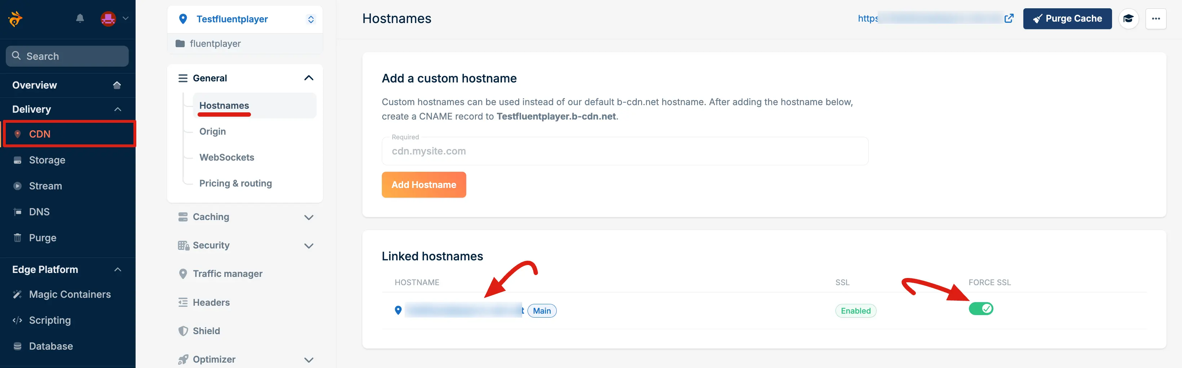Click the DNS icon in sidebar
Image resolution: width=1182 pixels, height=368 pixels.
(x=17, y=212)
